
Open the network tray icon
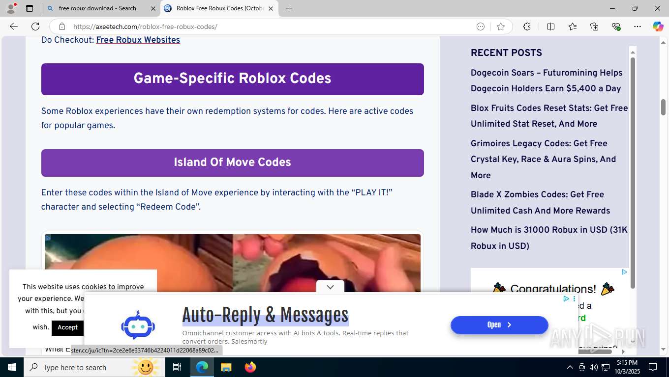[606, 367]
